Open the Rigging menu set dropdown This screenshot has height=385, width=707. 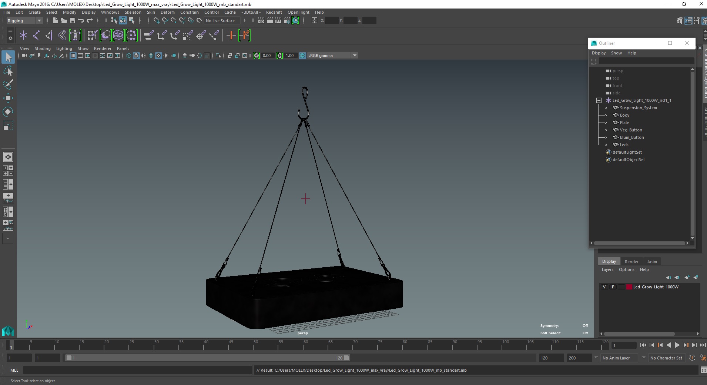point(24,21)
